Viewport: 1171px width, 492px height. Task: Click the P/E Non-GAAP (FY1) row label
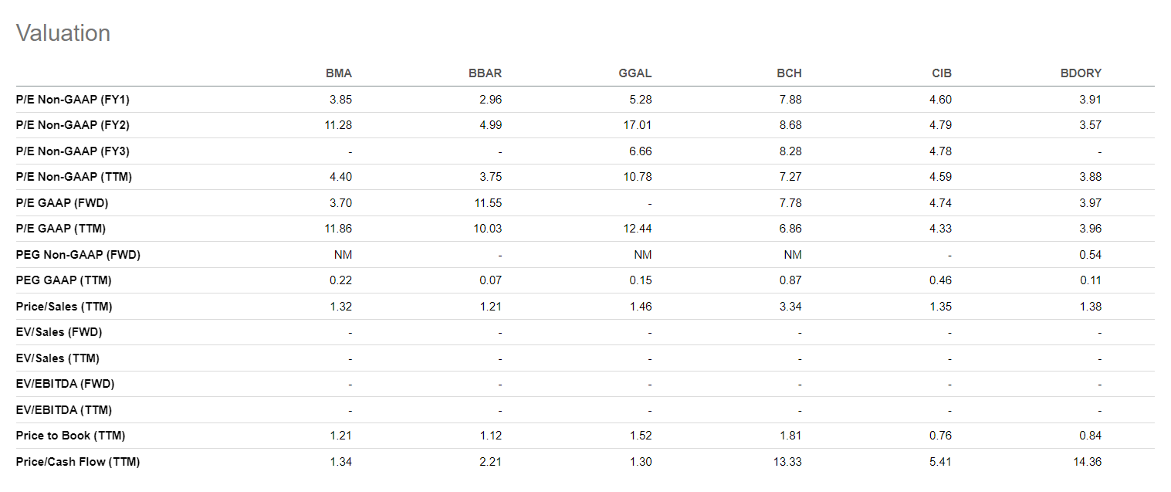(x=74, y=100)
